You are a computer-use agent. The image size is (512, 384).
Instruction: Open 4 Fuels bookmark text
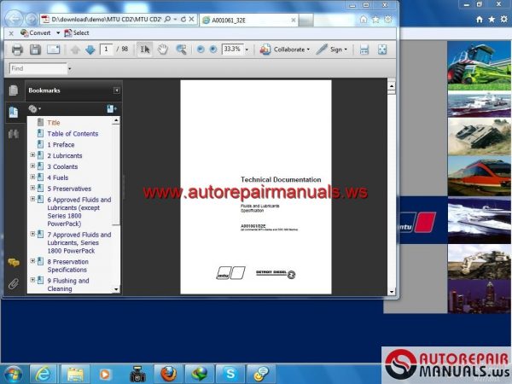(58, 177)
